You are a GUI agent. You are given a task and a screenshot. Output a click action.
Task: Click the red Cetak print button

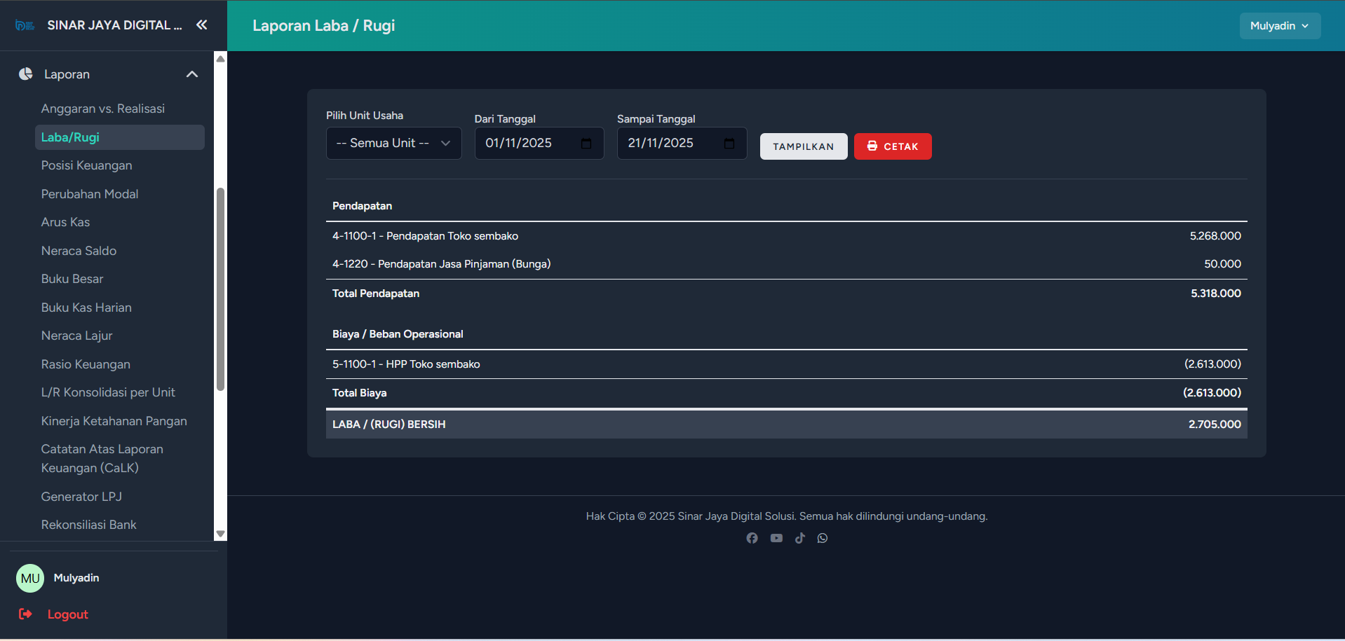click(892, 146)
